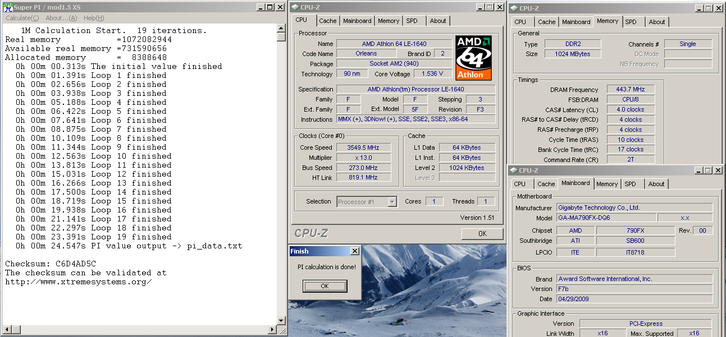
Task: Click the AMD Athlon 64 logo
Action: (473, 58)
